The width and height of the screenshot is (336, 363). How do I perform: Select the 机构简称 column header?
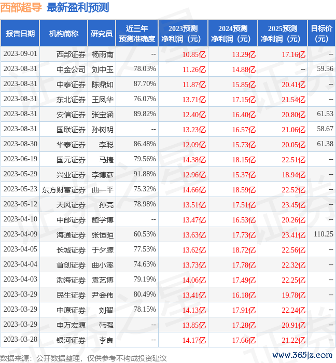pos(64,33)
